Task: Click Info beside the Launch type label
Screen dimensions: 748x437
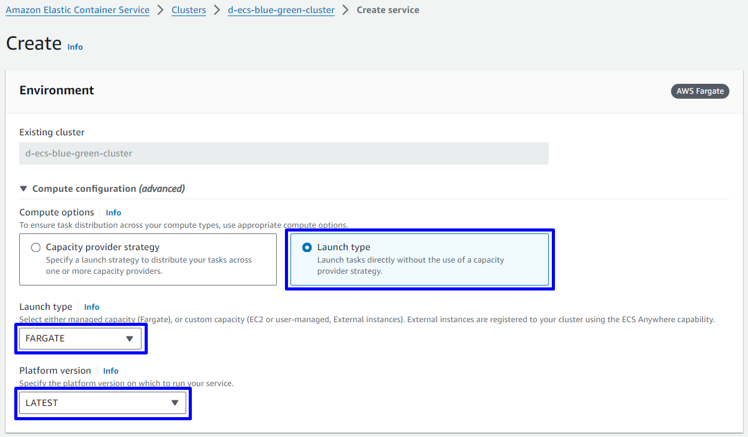Action: (92, 307)
